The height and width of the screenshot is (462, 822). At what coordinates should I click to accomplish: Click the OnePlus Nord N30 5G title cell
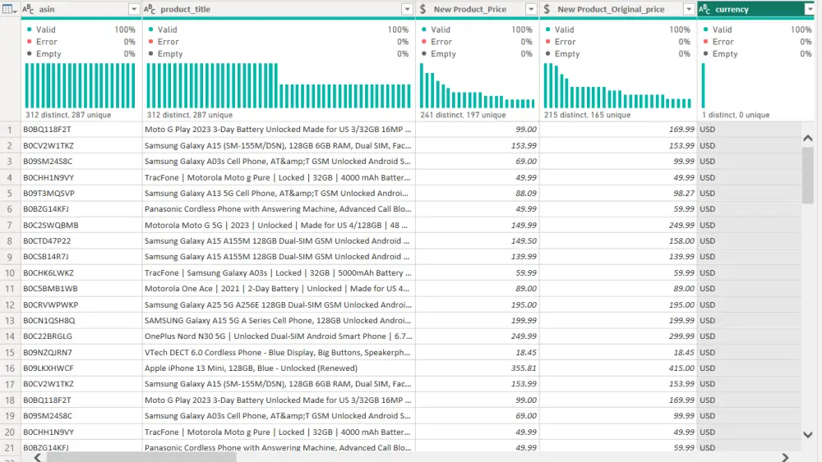pos(279,336)
